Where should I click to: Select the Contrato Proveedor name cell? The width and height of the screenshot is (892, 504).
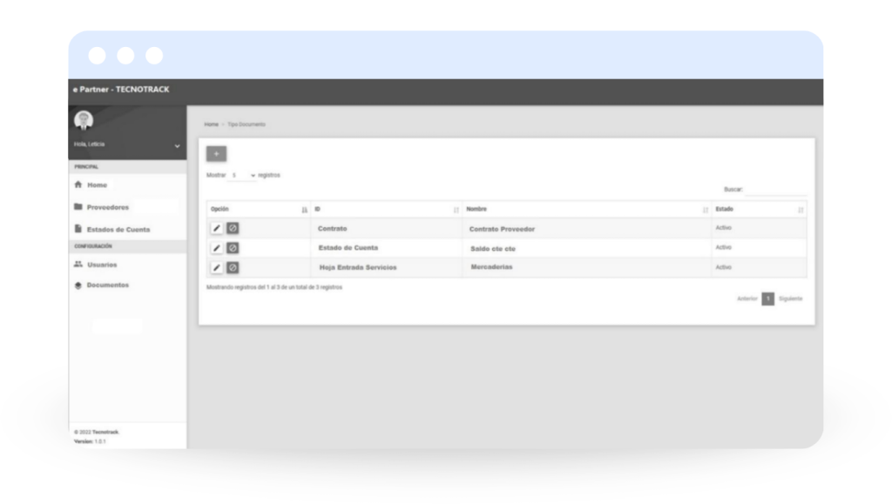[502, 229]
